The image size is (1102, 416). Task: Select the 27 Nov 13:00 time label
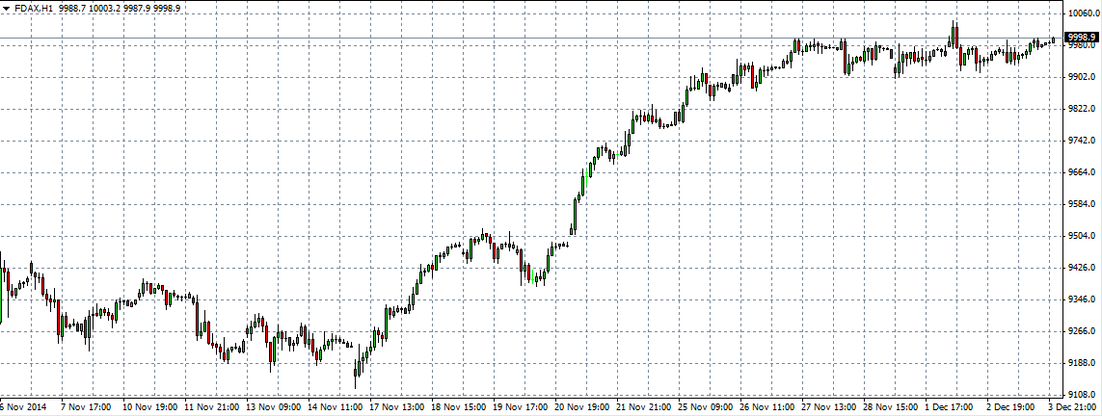click(828, 407)
